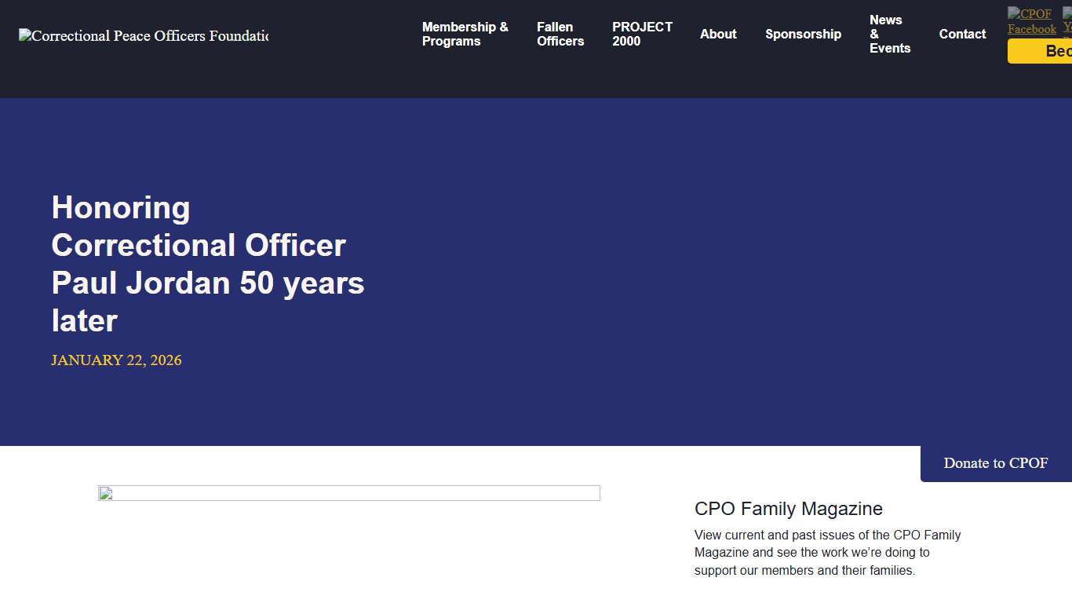The height and width of the screenshot is (603, 1072).
Task: Open the CPOF Facebook page icon
Action: pos(1030,21)
